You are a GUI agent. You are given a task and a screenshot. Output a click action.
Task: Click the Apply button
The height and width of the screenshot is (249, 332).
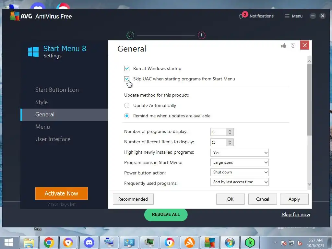[x=294, y=199]
